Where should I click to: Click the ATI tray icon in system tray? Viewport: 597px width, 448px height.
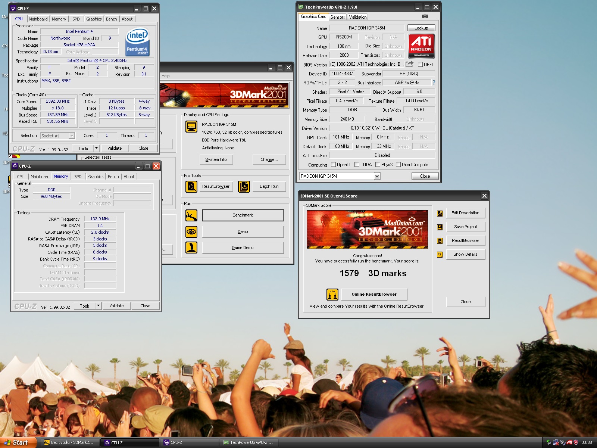[x=569, y=442]
